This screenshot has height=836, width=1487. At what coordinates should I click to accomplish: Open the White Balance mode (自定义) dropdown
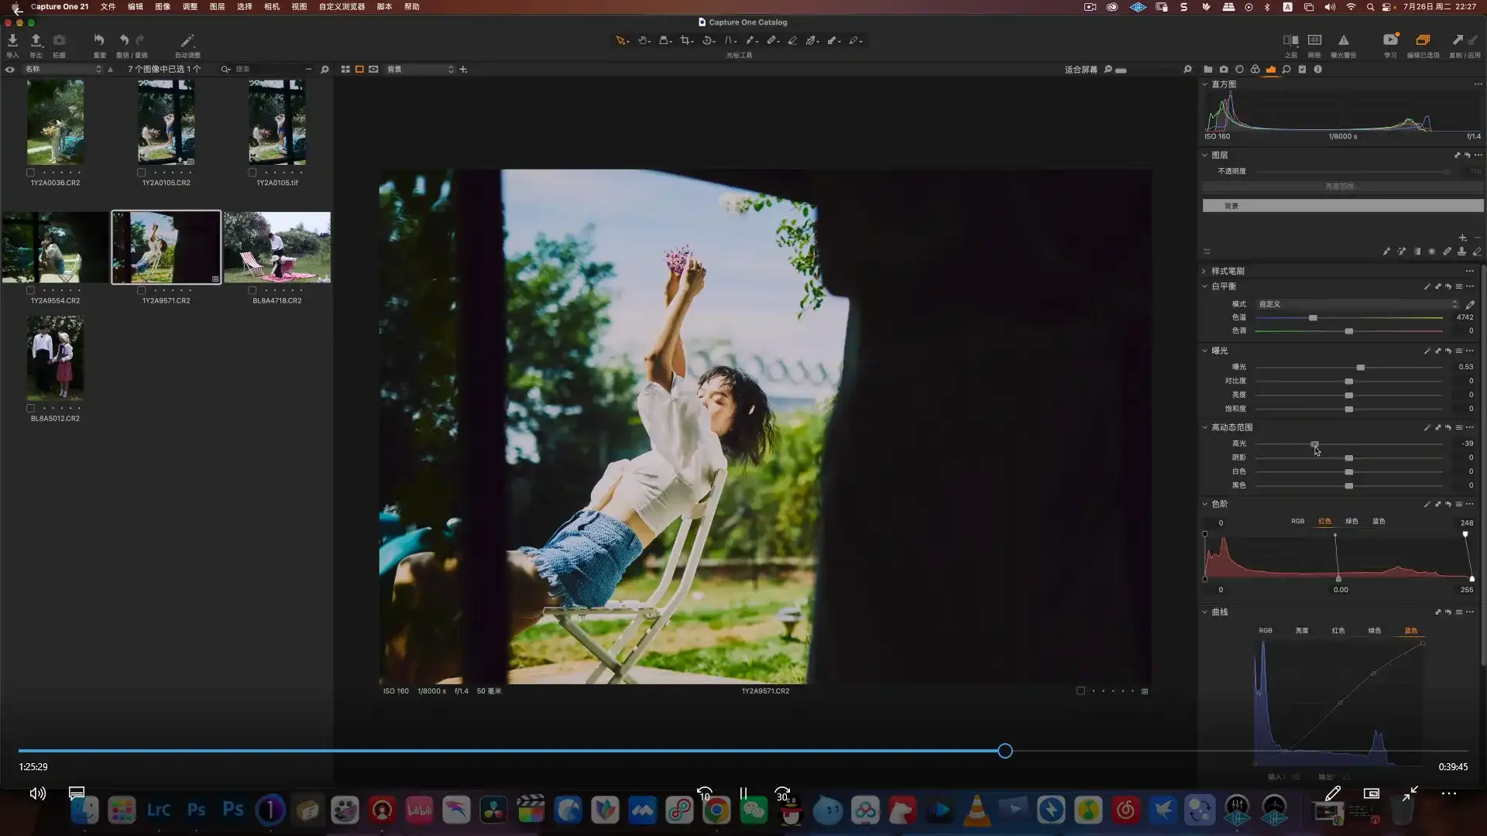[1357, 304]
